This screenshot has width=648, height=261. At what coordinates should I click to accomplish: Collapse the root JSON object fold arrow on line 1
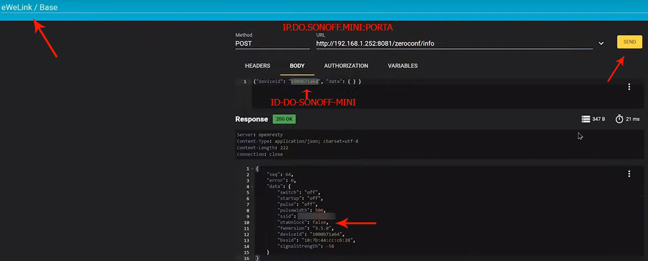(x=252, y=169)
